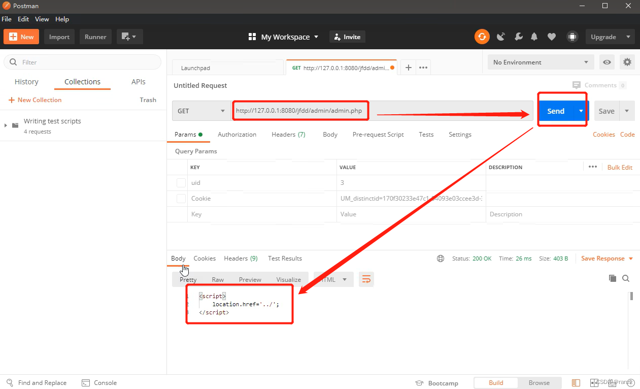Open the Tests tab
The width and height of the screenshot is (640, 389).
point(426,135)
